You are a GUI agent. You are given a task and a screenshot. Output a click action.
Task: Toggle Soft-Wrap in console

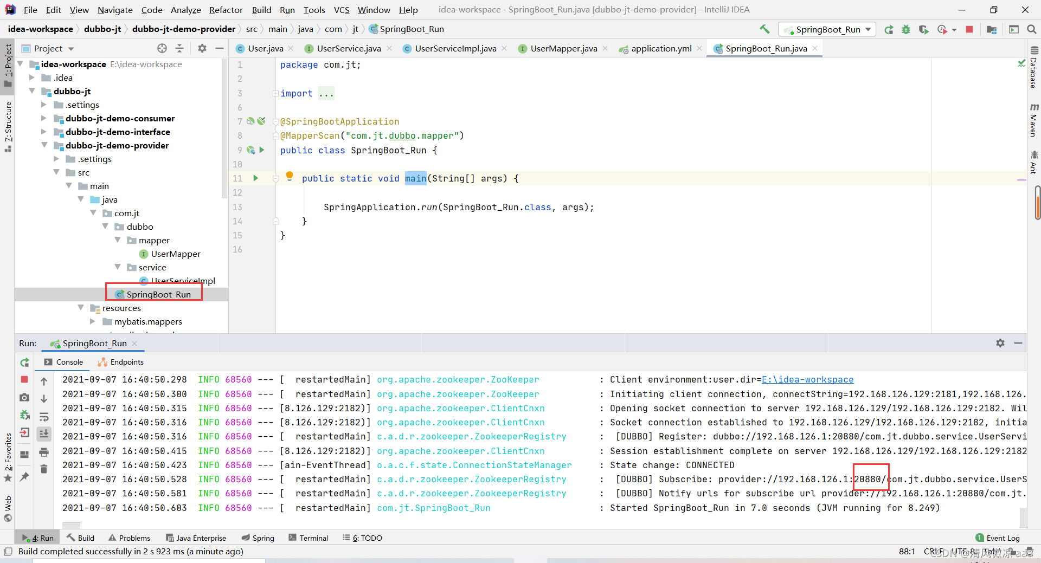44,417
